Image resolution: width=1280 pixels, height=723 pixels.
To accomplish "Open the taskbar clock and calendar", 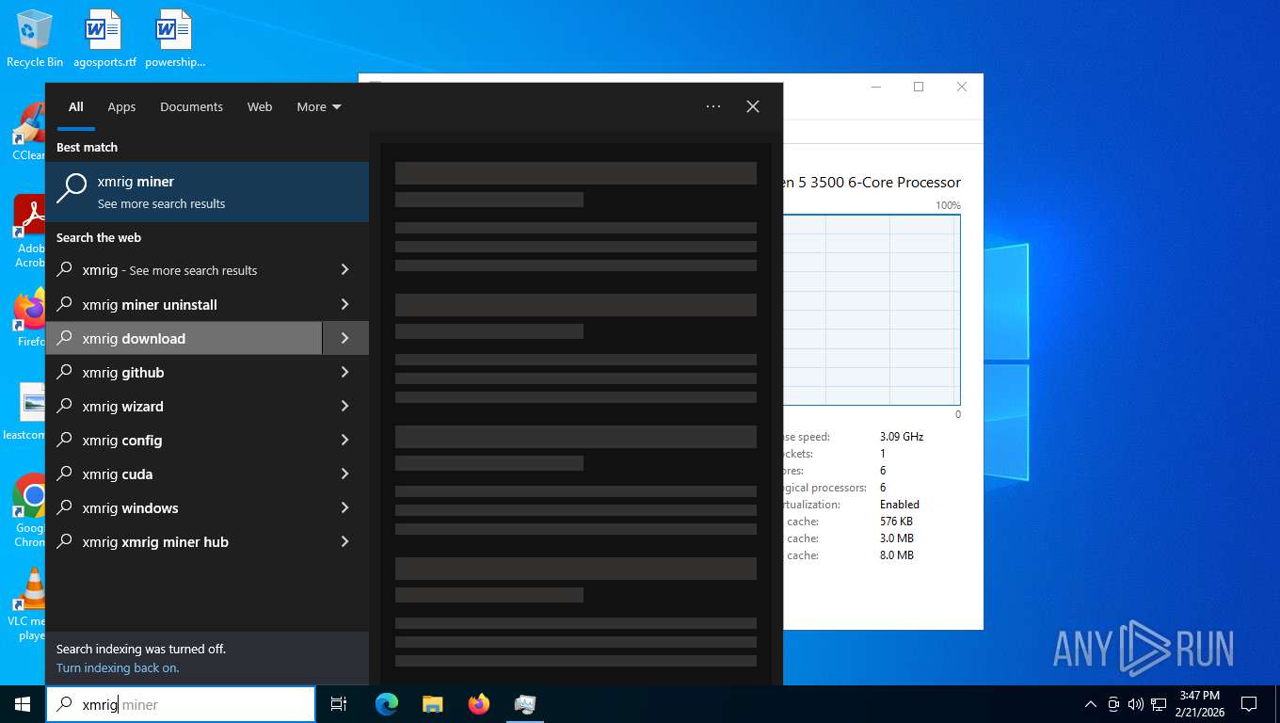I will 1199,704.
